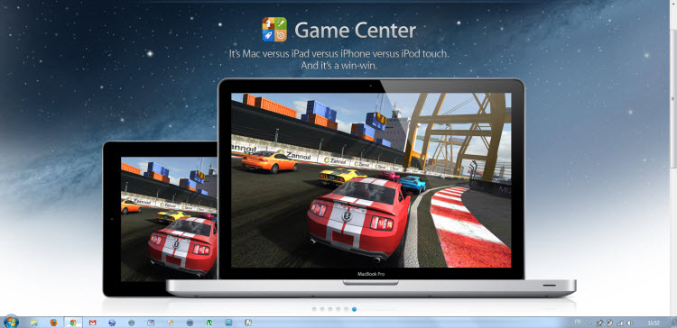Switch to the Google Chrome taskbar window

coord(73,323)
